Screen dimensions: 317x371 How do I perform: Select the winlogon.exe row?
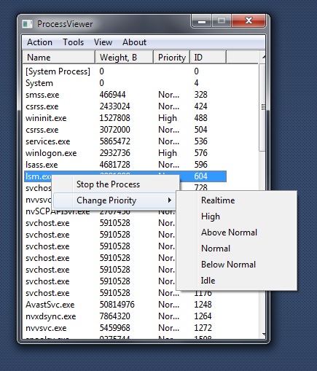125,153
